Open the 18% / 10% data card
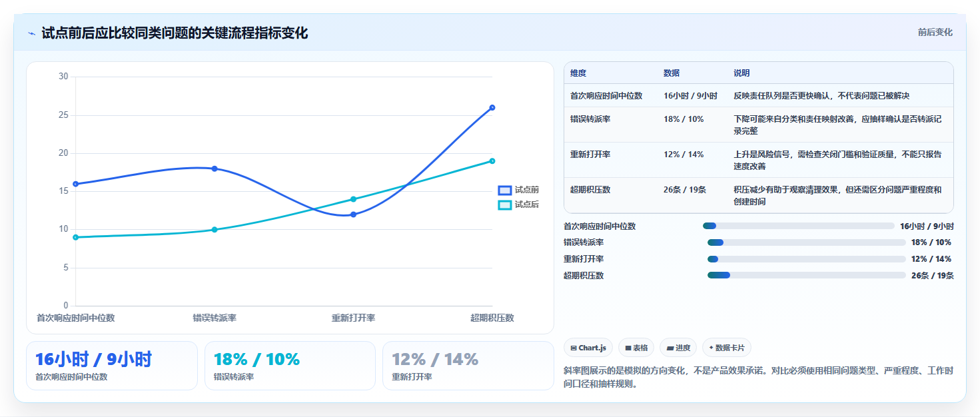 pos(290,366)
